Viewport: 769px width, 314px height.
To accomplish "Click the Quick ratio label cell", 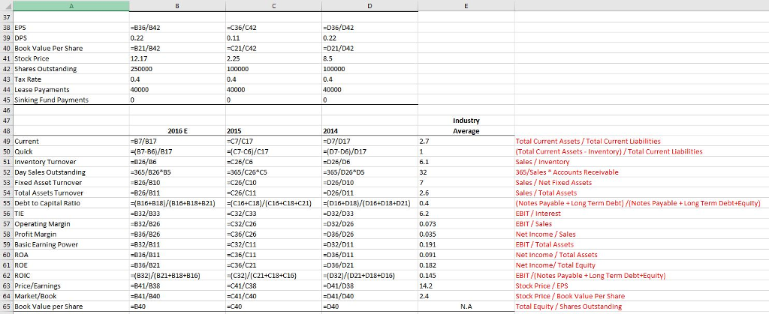I will coord(71,151).
